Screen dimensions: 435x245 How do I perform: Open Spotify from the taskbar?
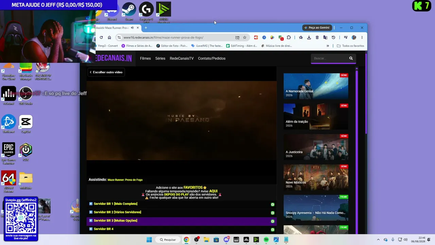coord(266,240)
